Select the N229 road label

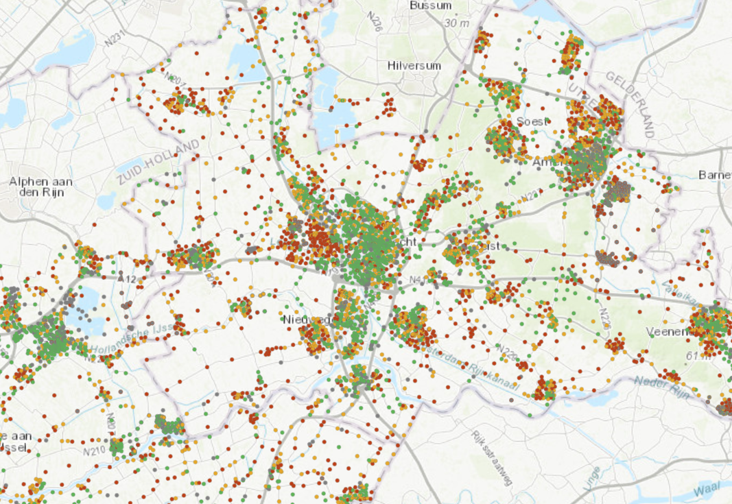pyautogui.click(x=506, y=352)
